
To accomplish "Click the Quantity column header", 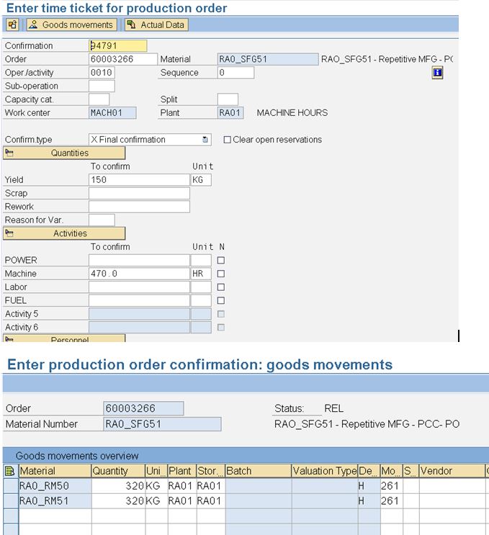I will point(118,471).
